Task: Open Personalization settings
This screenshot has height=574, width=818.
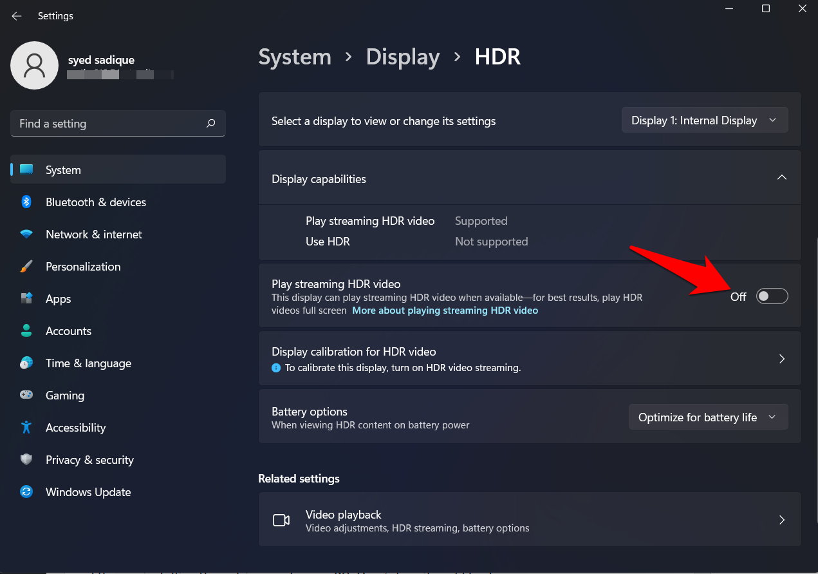Action: coord(83,266)
